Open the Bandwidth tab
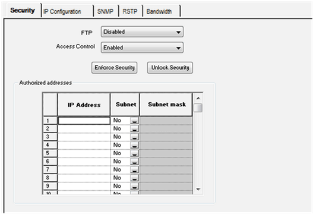This screenshot has height=214, width=313. (159, 11)
